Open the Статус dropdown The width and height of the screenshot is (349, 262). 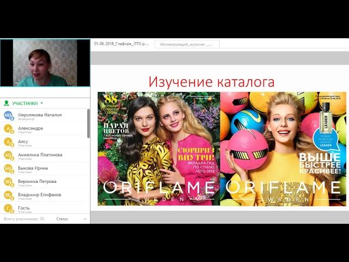[71, 219]
